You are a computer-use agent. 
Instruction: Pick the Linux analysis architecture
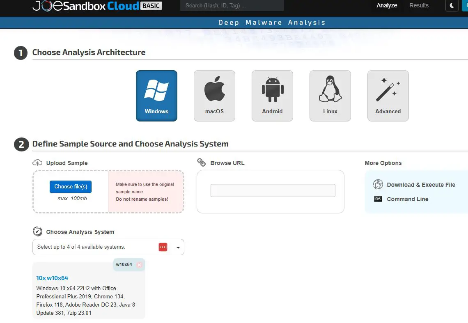coord(330,96)
